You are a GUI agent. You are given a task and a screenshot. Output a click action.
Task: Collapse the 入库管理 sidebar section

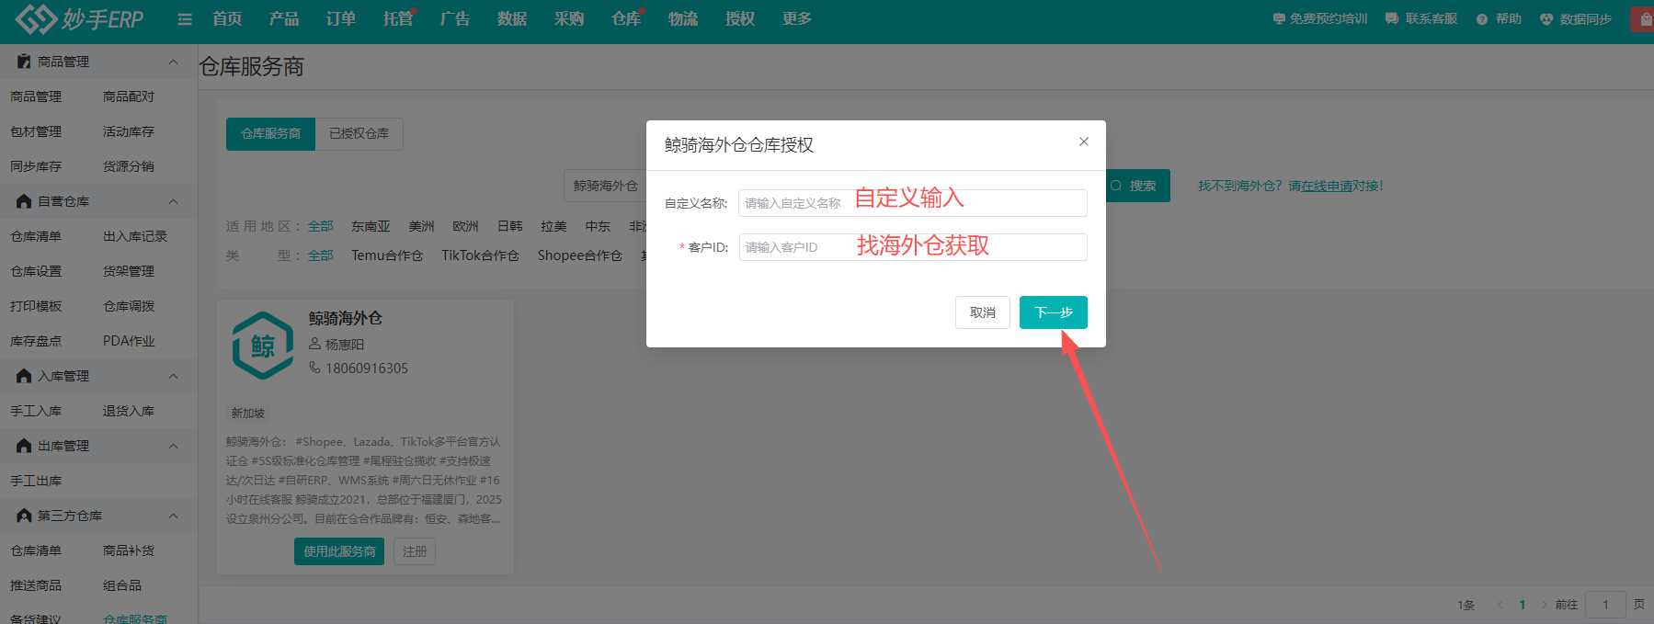173,376
